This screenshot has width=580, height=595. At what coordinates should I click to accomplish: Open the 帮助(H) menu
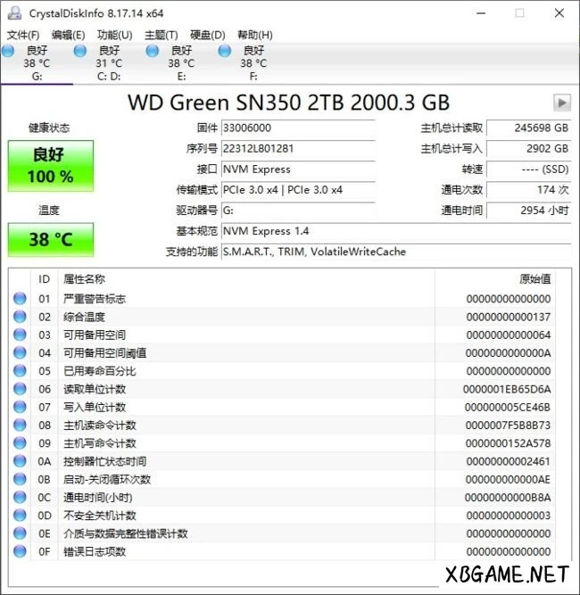254,35
